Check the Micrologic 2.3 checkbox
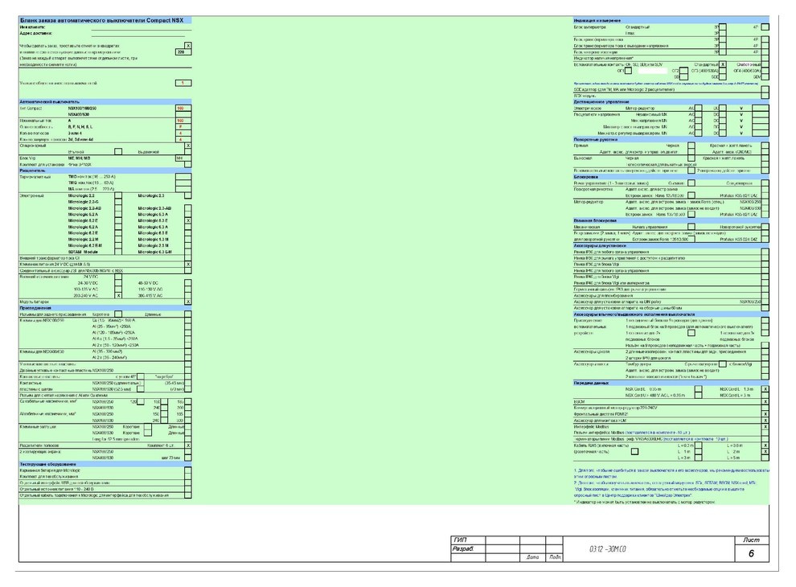Screen dimensions: 796x587 click(188, 195)
